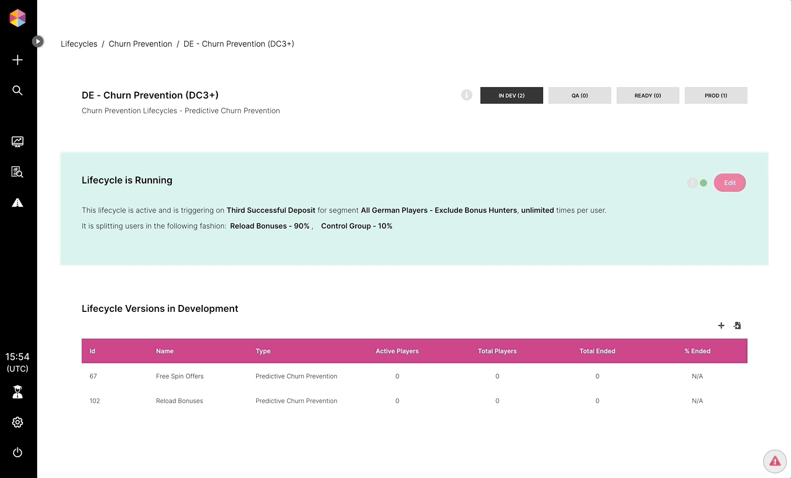Select the READY (0) tab
This screenshot has width=791, height=478.
tap(647, 95)
